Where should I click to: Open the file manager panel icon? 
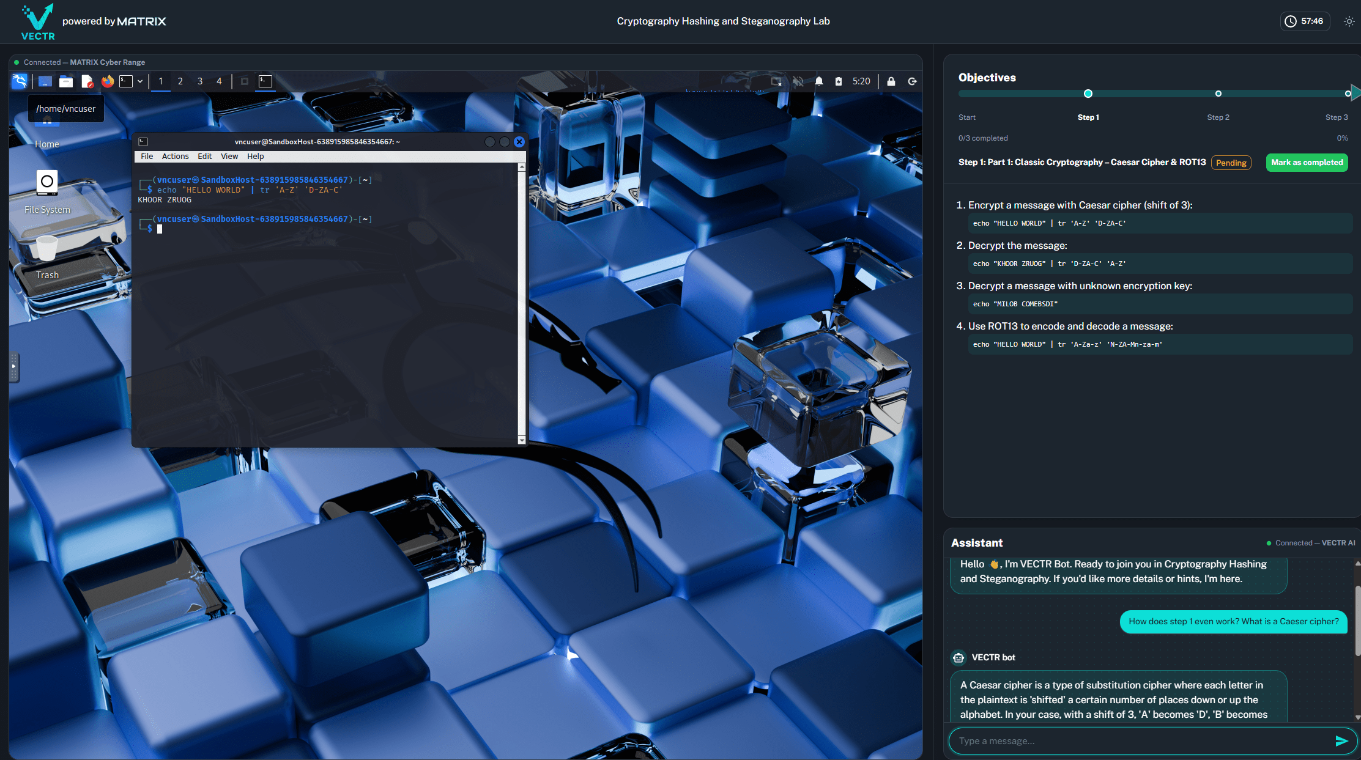pyautogui.click(x=66, y=81)
